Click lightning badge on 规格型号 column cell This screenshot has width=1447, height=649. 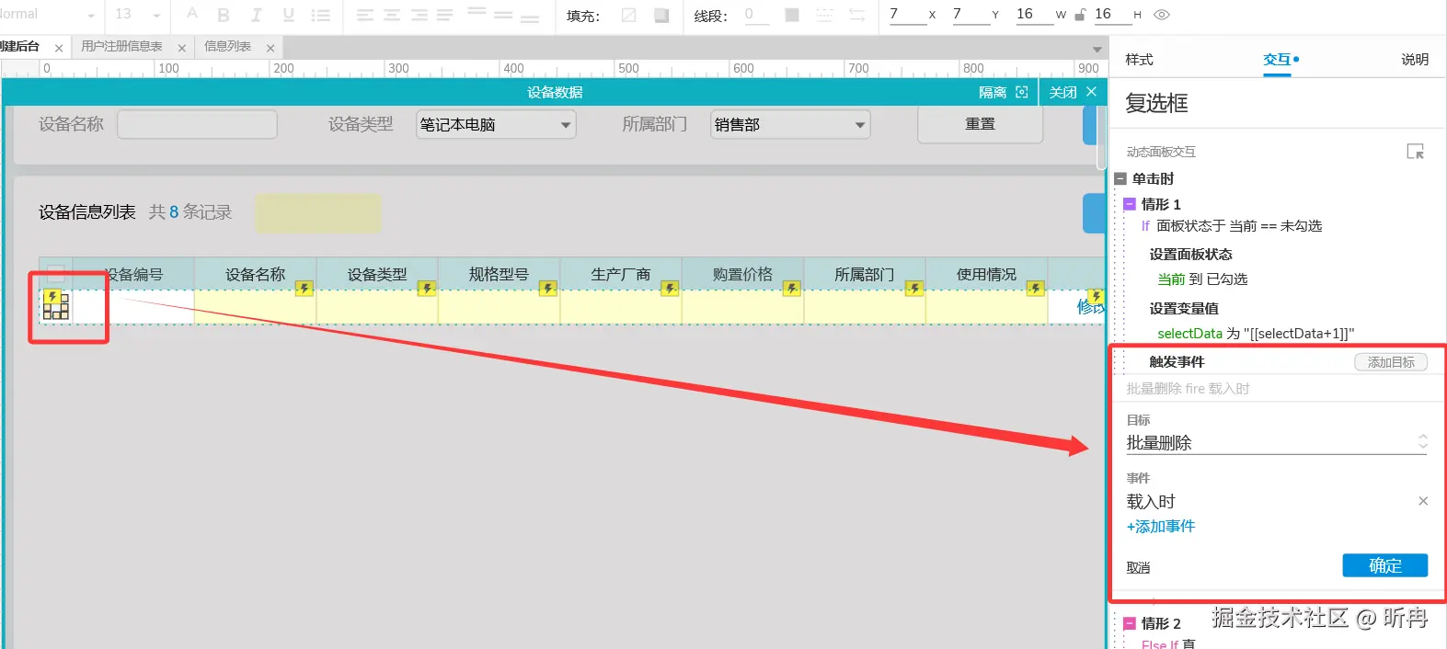tap(548, 289)
